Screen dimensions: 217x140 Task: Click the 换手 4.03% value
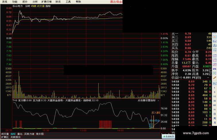[187, 70]
